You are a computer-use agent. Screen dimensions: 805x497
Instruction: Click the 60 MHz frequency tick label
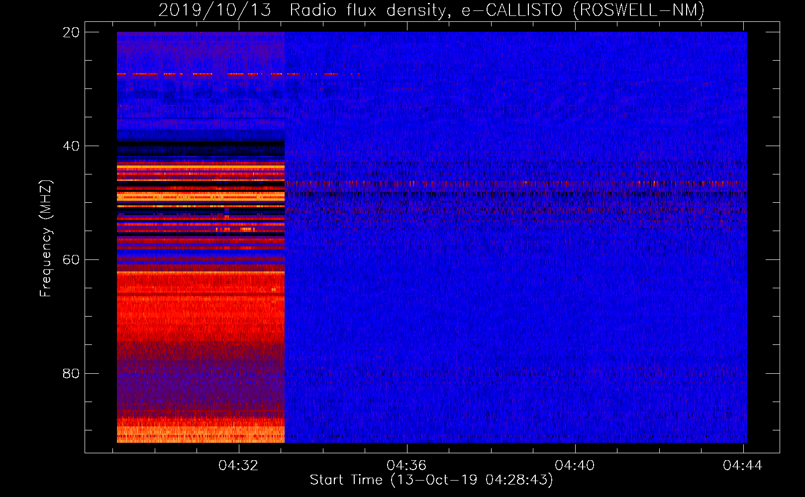point(71,260)
